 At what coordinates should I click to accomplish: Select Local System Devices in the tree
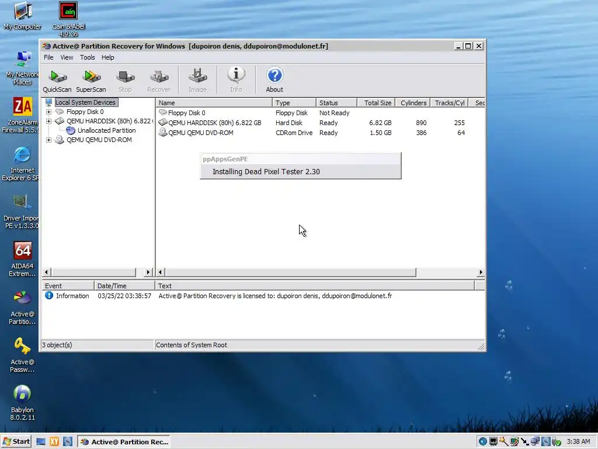(85, 102)
